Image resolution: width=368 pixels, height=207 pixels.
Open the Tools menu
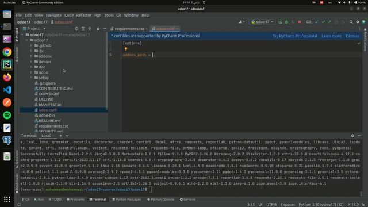[x=109, y=16]
